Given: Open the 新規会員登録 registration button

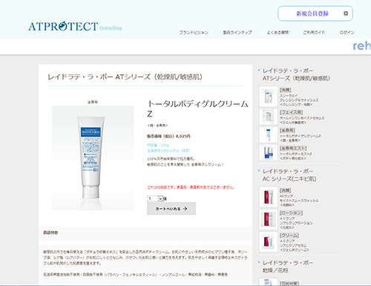Looking at the screenshot, I should [315, 13].
